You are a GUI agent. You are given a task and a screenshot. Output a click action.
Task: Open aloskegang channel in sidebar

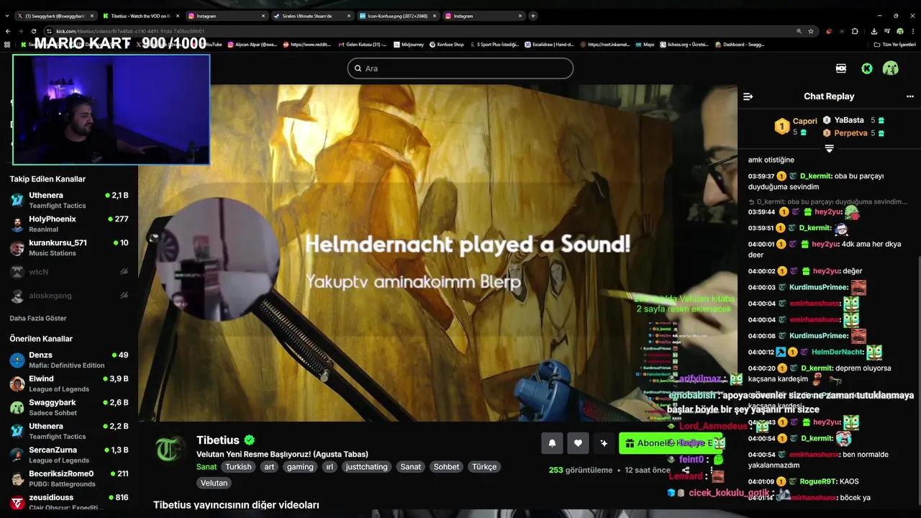click(x=69, y=296)
